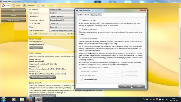Image resolution: width=181 pixels, height=102 pixels.
Task: Cancel the Tune Customizer dialog
Action: tap(139, 86)
